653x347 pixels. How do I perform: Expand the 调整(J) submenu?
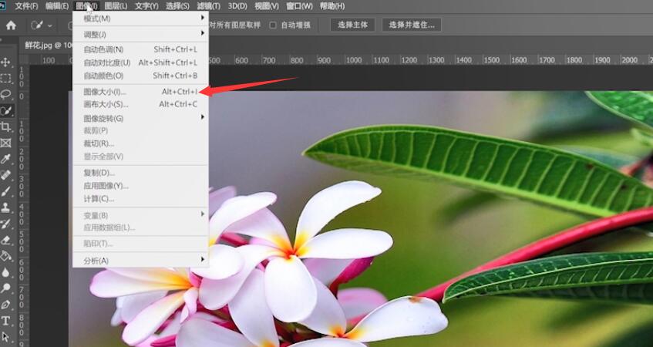point(141,34)
